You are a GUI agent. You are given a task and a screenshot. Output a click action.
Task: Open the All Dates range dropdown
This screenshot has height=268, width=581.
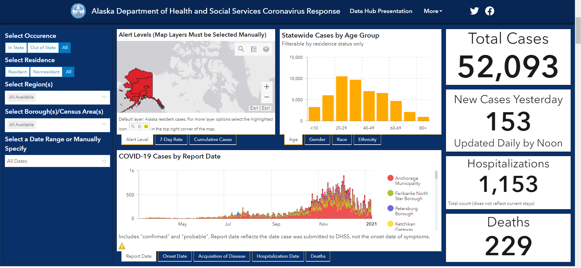(x=57, y=161)
